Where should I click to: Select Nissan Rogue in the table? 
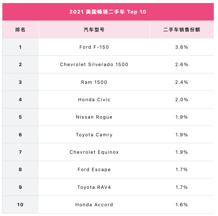[x=94, y=117]
